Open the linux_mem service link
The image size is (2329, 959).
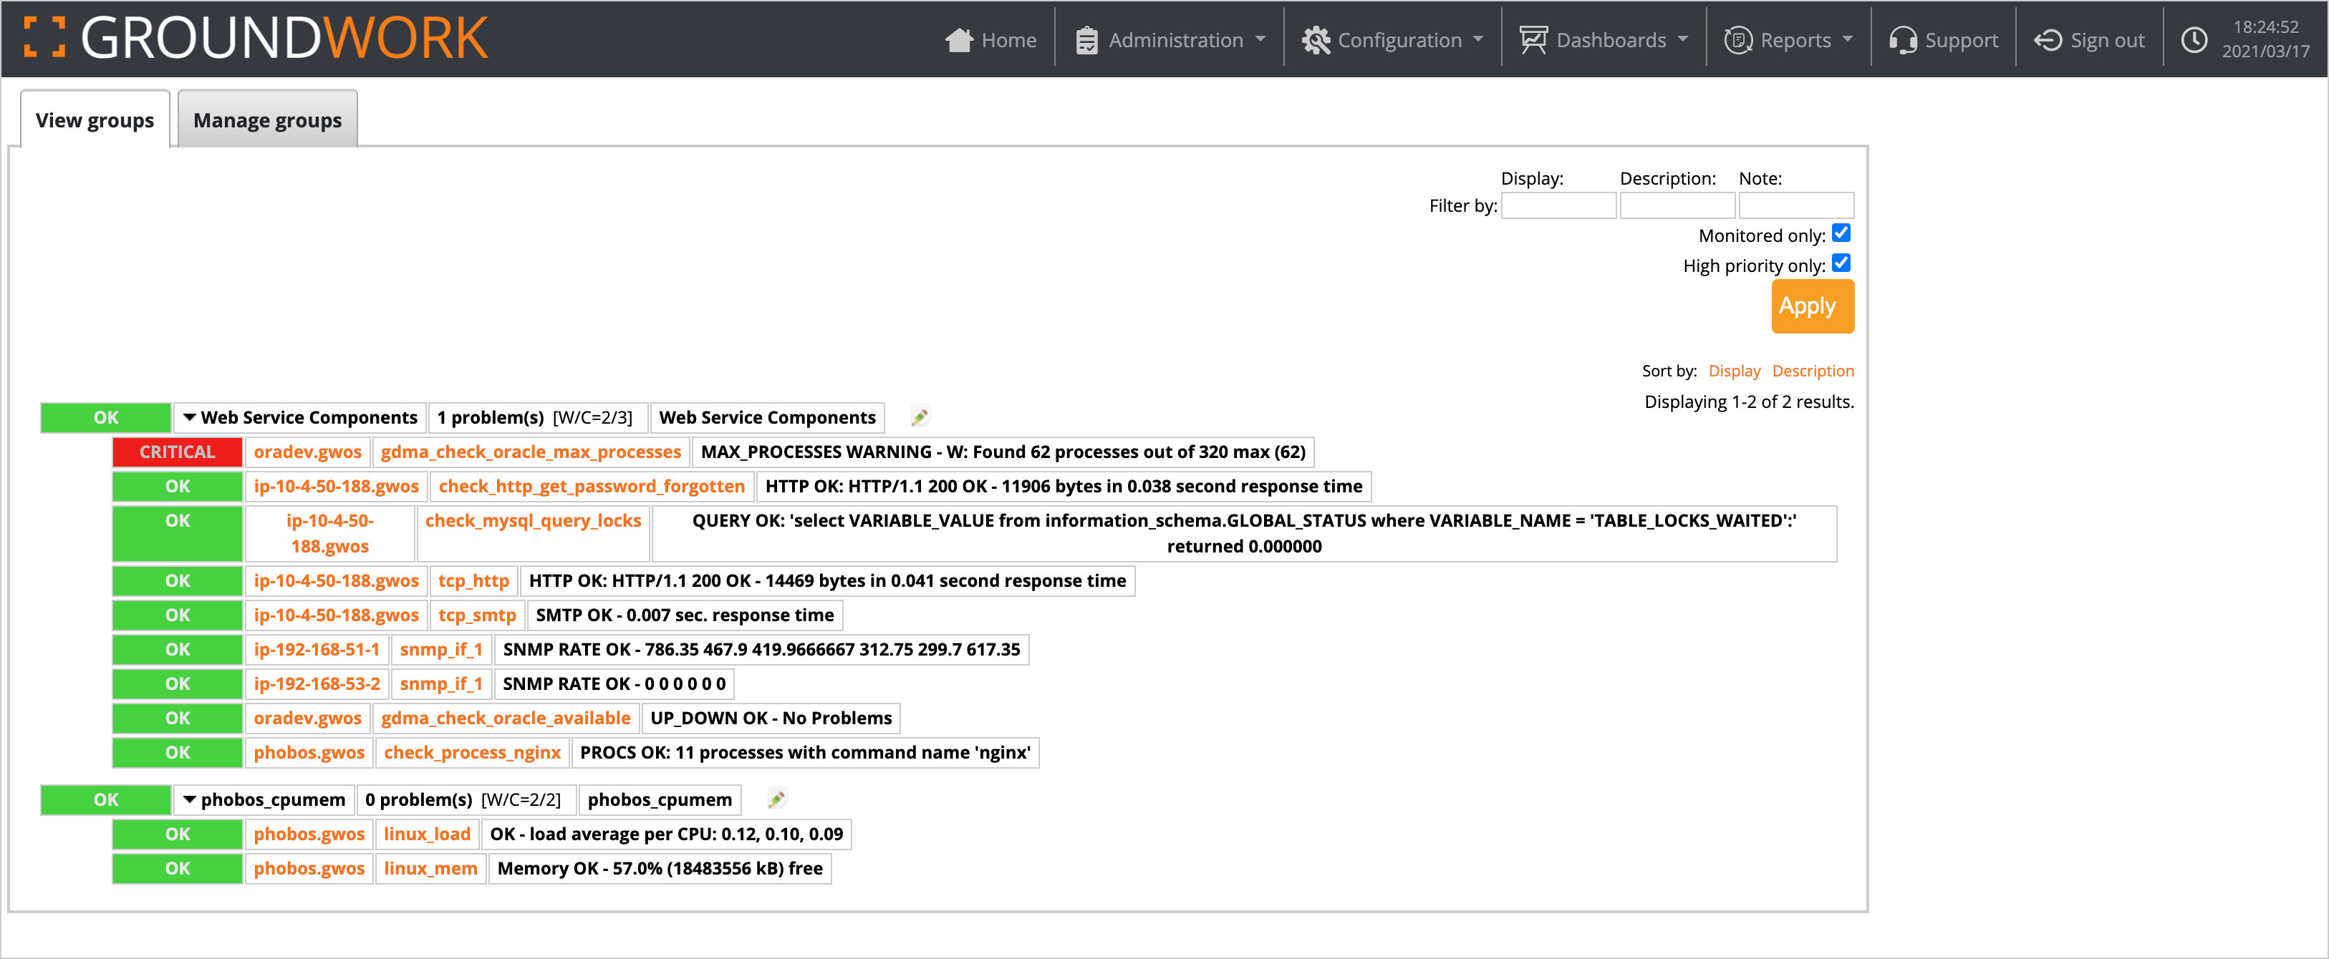(x=430, y=867)
